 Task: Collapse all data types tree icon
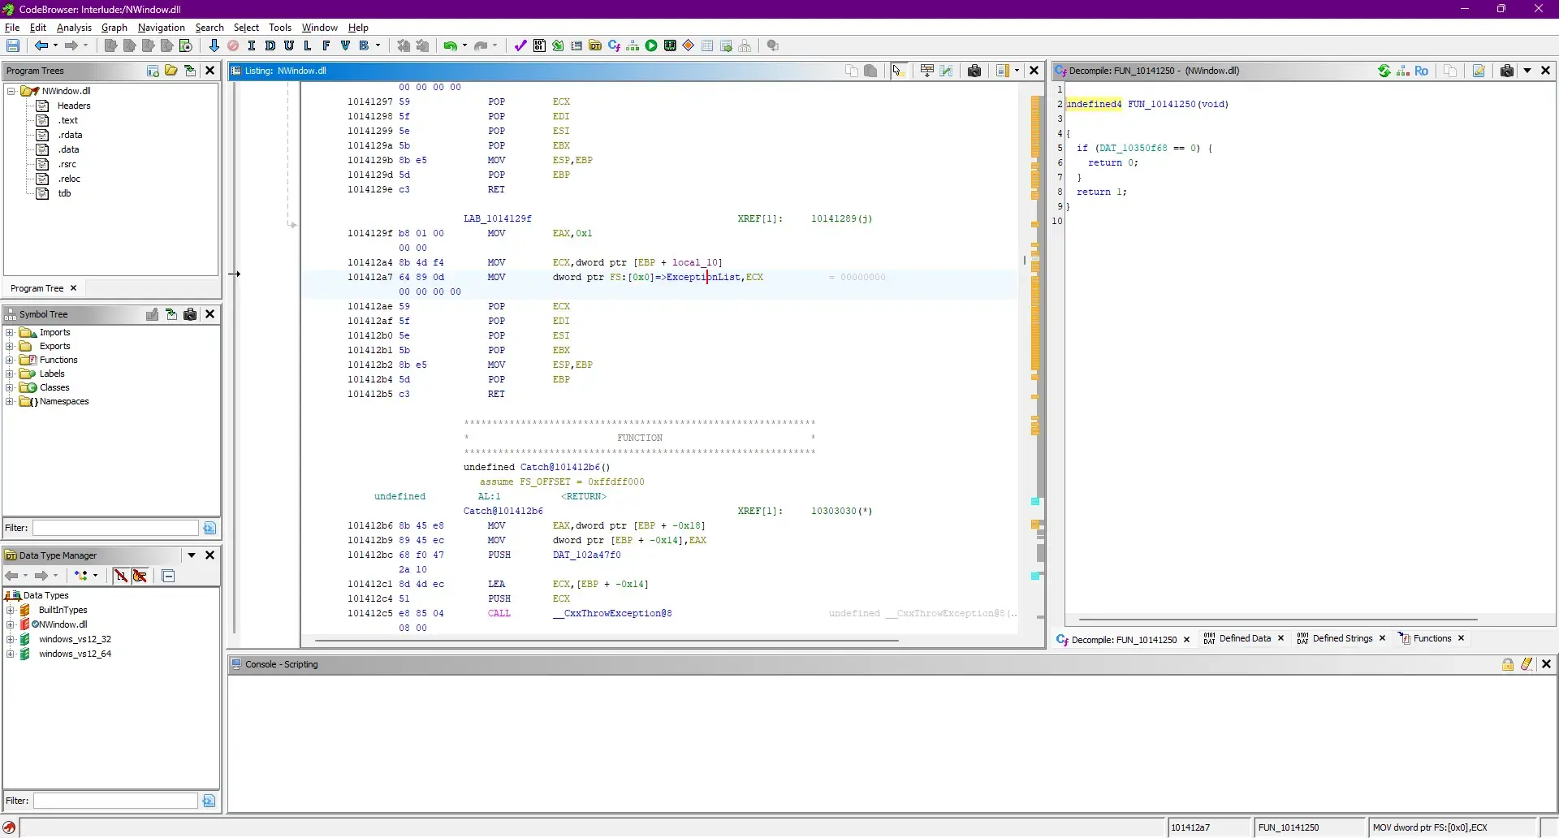pos(168,576)
